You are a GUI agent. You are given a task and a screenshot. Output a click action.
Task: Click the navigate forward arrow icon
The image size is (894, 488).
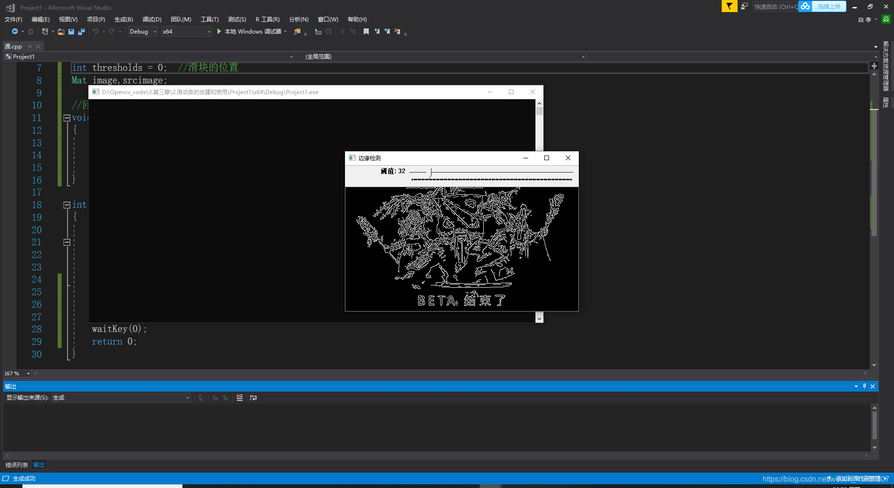point(31,31)
